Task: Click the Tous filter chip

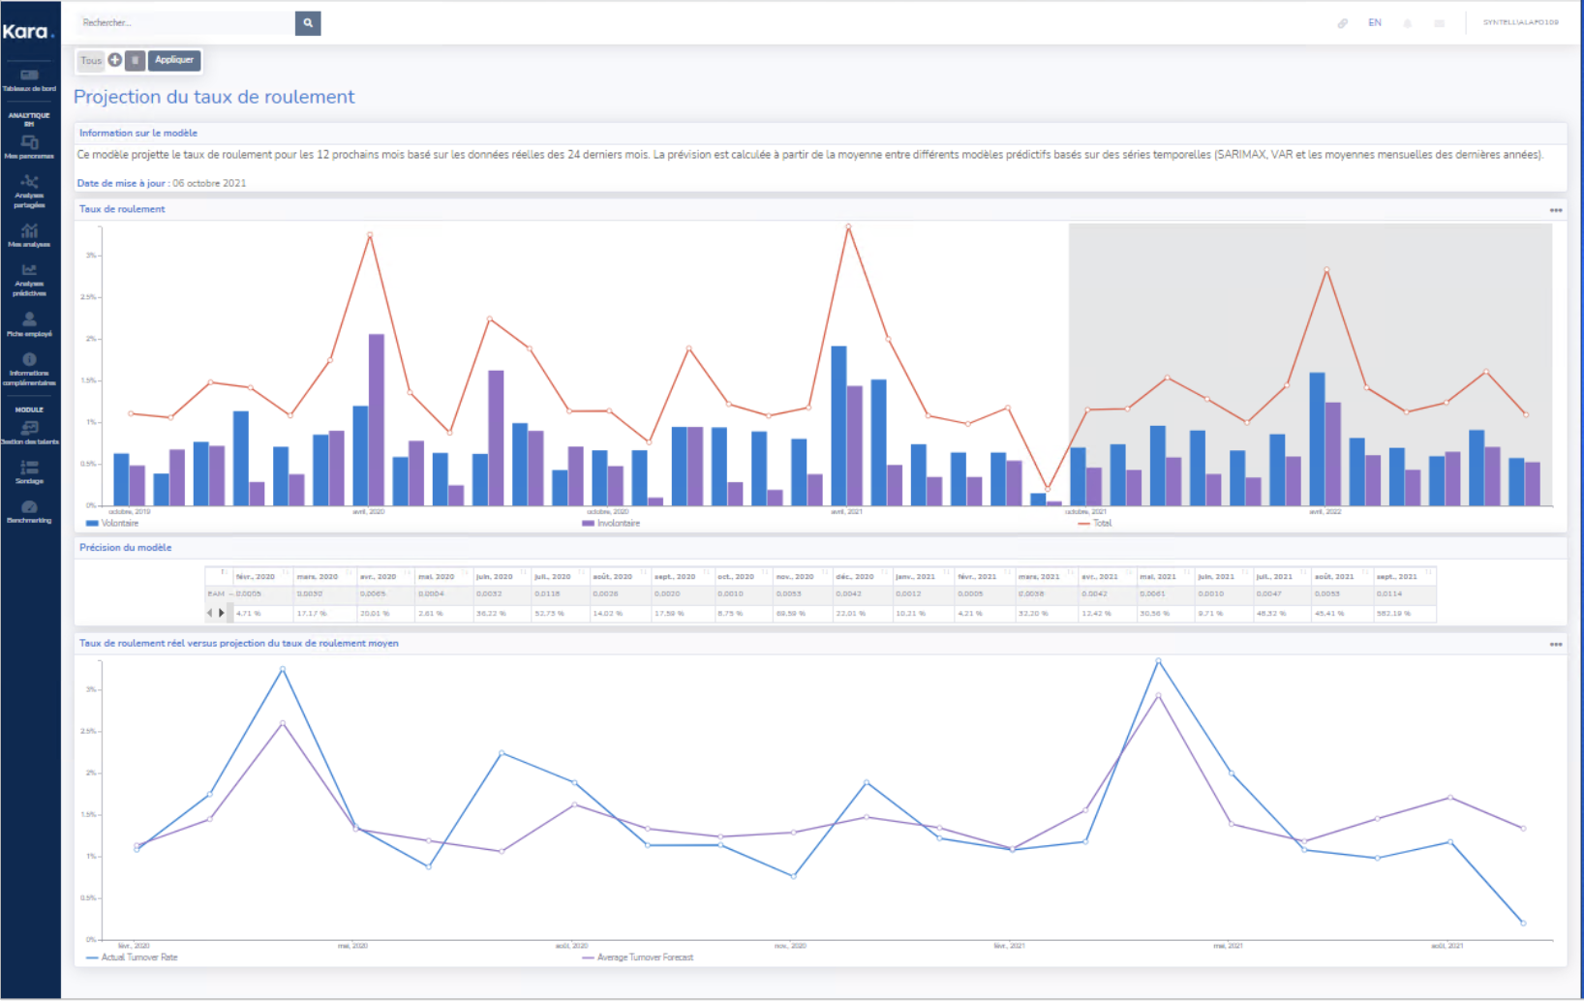Action: 91,60
